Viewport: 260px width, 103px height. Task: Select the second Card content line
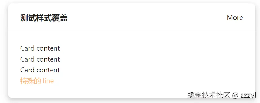40,59
